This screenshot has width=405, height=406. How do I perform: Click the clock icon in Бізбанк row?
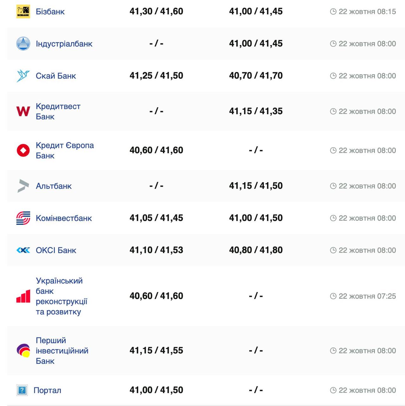tap(333, 12)
